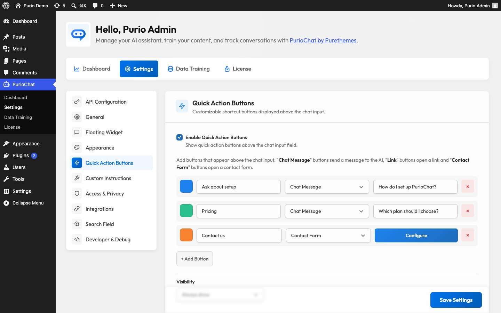Viewport: 501px width, 313px height.
Task: Click the Media icon in WP menu
Action: coord(6,49)
